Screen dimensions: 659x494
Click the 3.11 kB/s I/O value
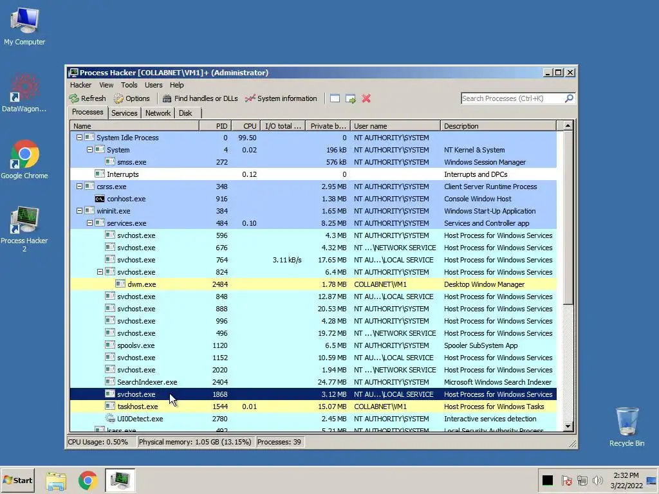tap(287, 260)
